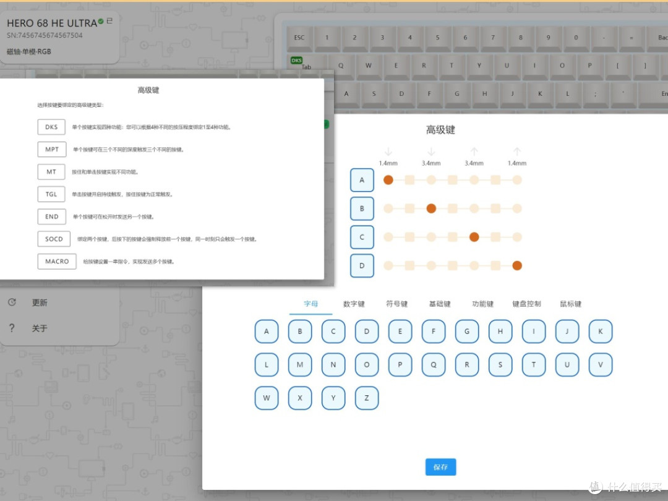
Task: Toggle row D first 1.4mm press dot
Action: pos(388,265)
